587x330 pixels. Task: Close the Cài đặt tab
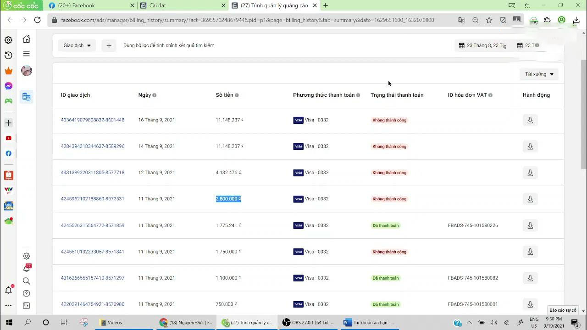(224, 5)
